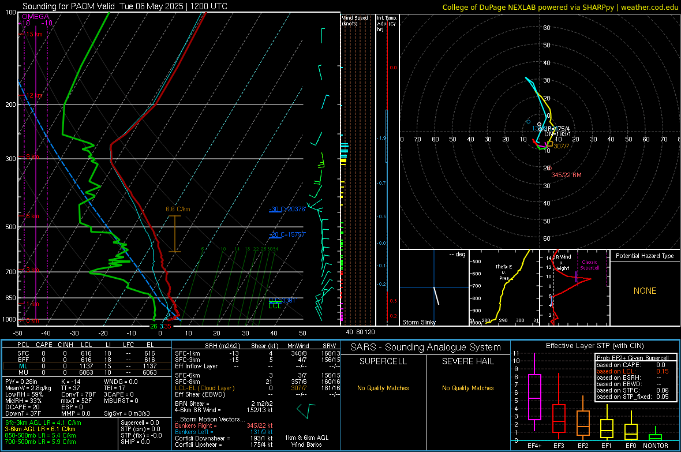681x452 pixels.
Task: Click the Effective Layer STP (with CIN) title
Action: point(594,346)
